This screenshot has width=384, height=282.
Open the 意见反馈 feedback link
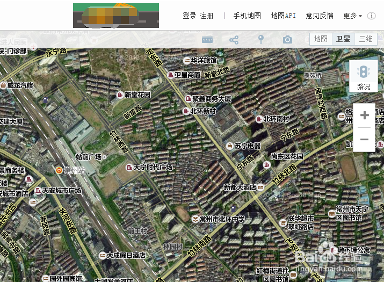click(x=320, y=16)
